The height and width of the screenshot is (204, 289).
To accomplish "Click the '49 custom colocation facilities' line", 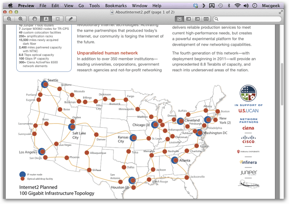I will click(40, 32).
